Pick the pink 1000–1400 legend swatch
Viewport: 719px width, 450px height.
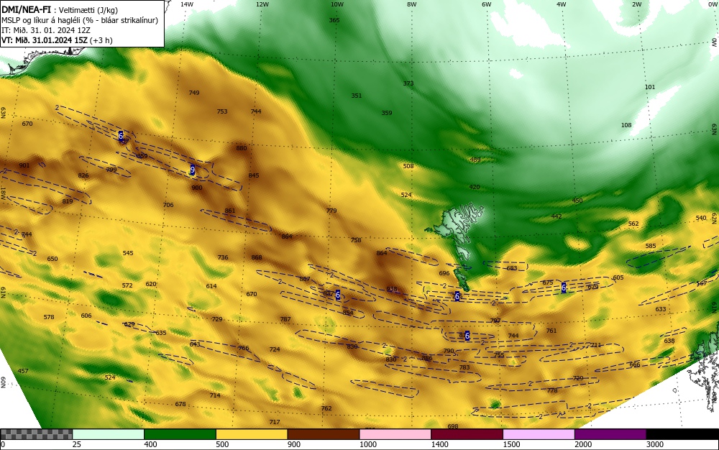[x=395, y=434]
